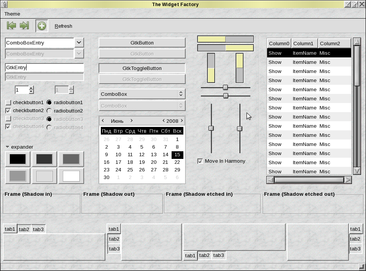This screenshot has width=366, height=271.
Task: Select tab2 in left-tabbed notebook
Action: [114, 239]
